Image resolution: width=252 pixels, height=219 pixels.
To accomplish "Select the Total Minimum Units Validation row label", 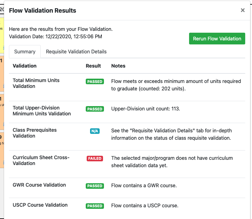I will pos(36,83).
